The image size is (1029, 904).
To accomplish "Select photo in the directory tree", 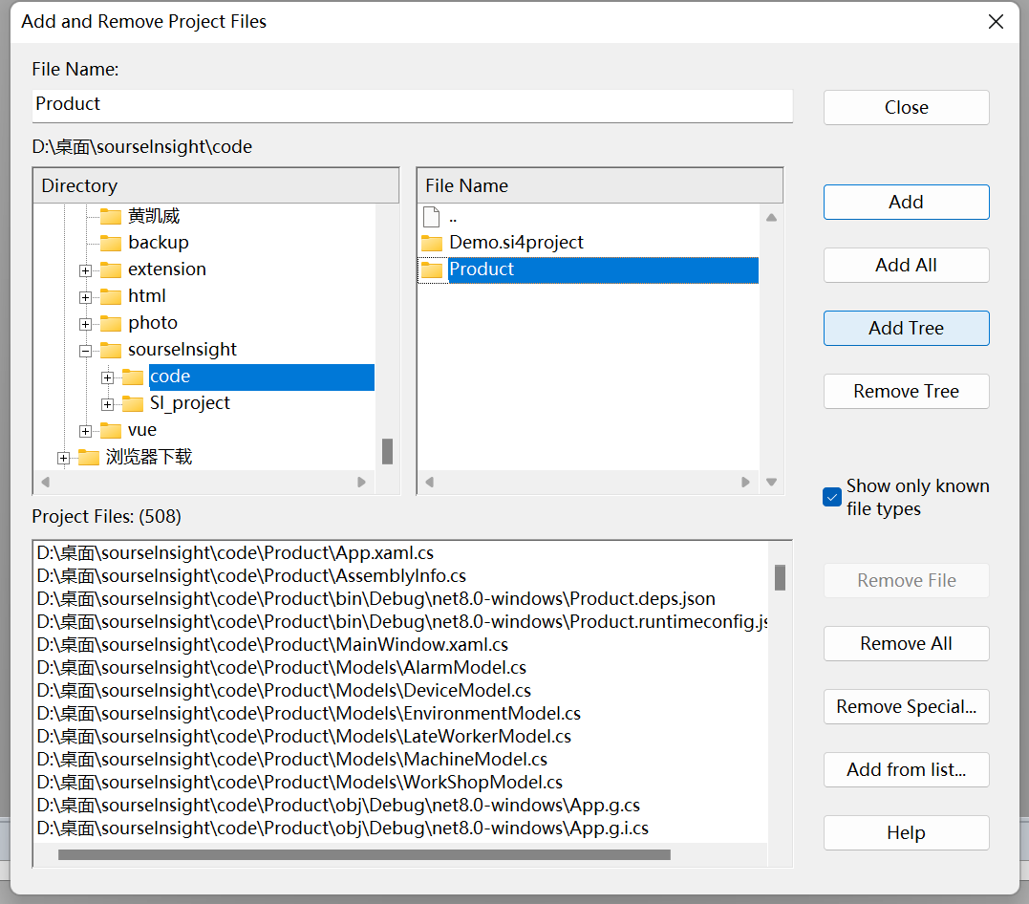I will pyautogui.click(x=153, y=324).
